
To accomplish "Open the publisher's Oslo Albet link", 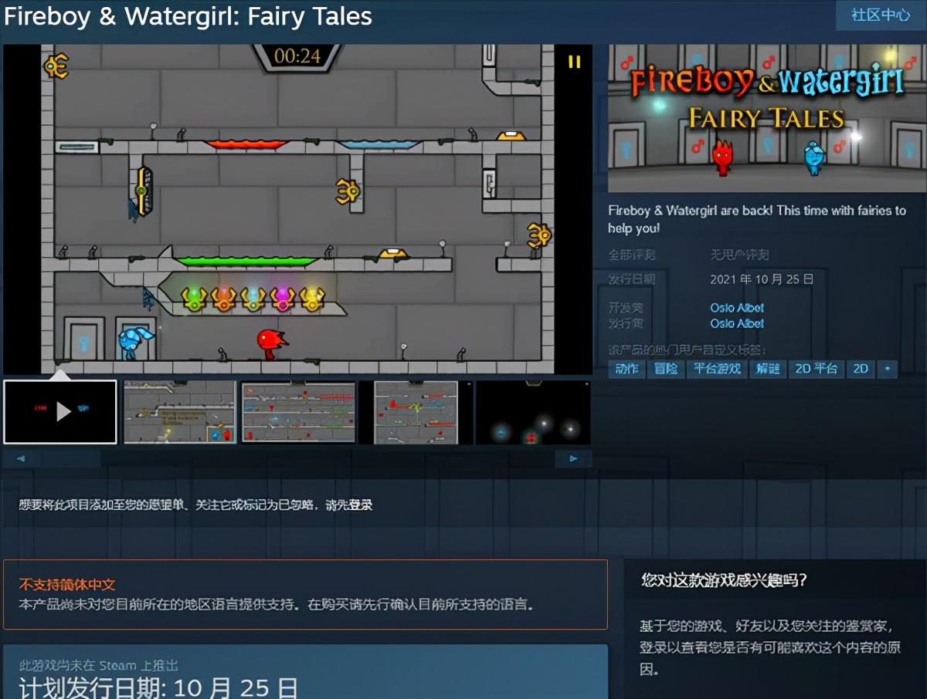I will coord(737,324).
